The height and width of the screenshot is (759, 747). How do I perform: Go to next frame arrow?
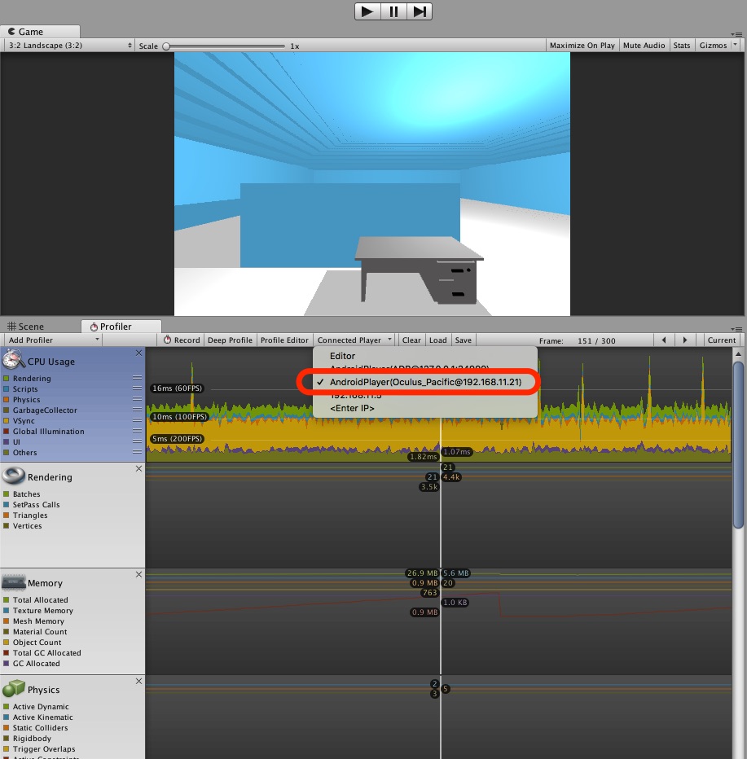tap(685, 340)
